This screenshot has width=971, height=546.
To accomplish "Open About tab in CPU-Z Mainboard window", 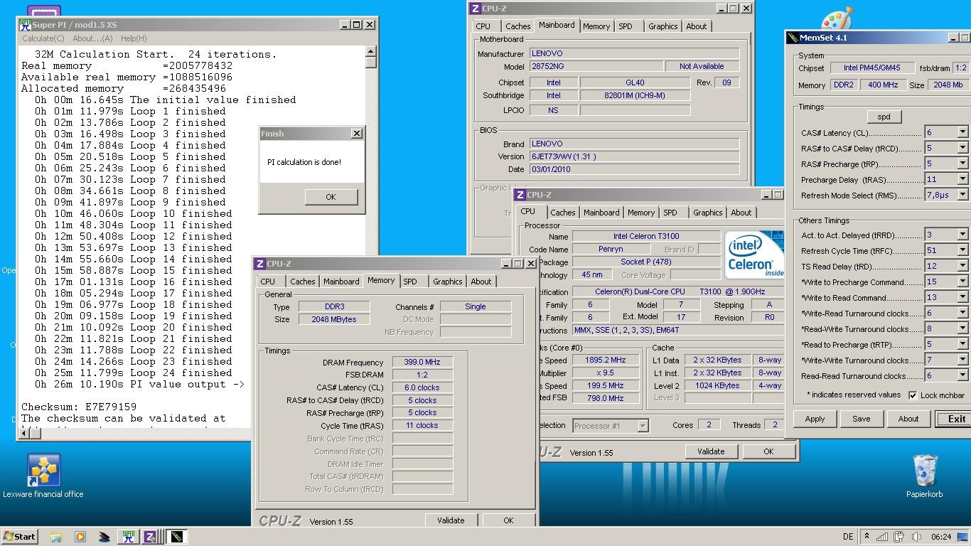I will [x=697, y=26].
